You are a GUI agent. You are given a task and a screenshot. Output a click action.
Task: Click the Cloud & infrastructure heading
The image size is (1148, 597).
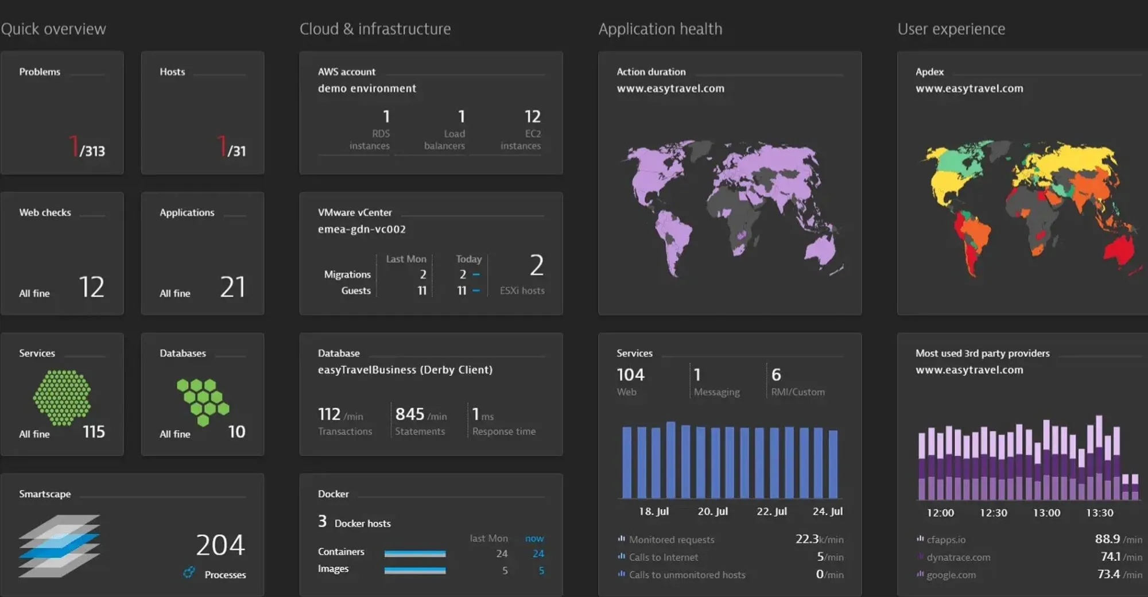pyautogui.click(x=375, y=29)
